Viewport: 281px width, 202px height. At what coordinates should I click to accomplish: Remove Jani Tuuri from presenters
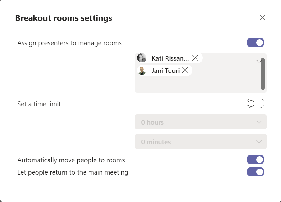click(185, 71)
